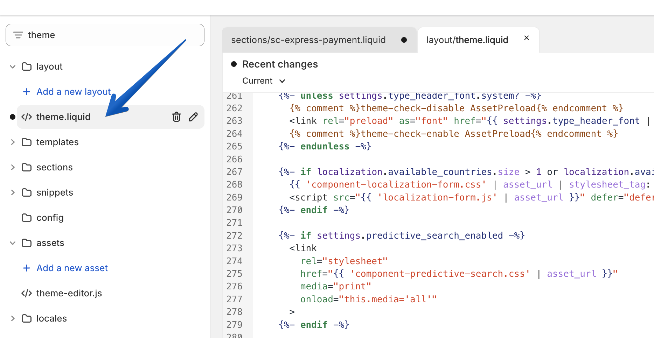Select the templates folder label
Viewport: 654px width, 338px height.
pyautogui.click(x=57, y=142)
